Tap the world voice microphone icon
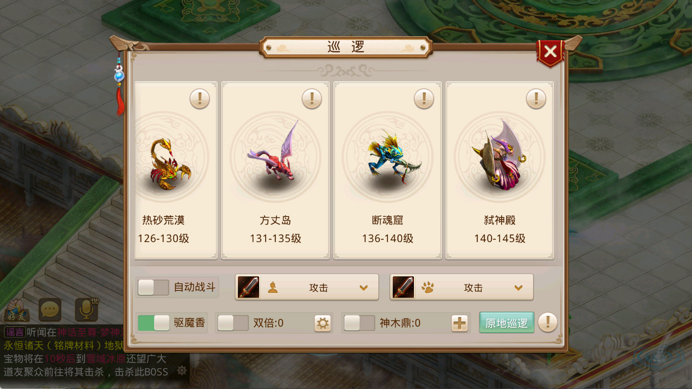The height and width of the screenshot is (389, 692). [x=86, y=309]
